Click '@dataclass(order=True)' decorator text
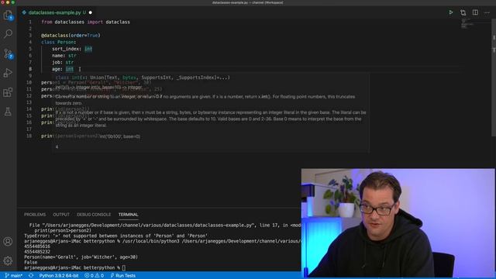The width and height of the screenshot is (496, 279). tap(71, 36)
